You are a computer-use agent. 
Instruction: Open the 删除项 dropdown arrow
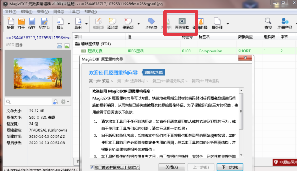pos(138,24)
